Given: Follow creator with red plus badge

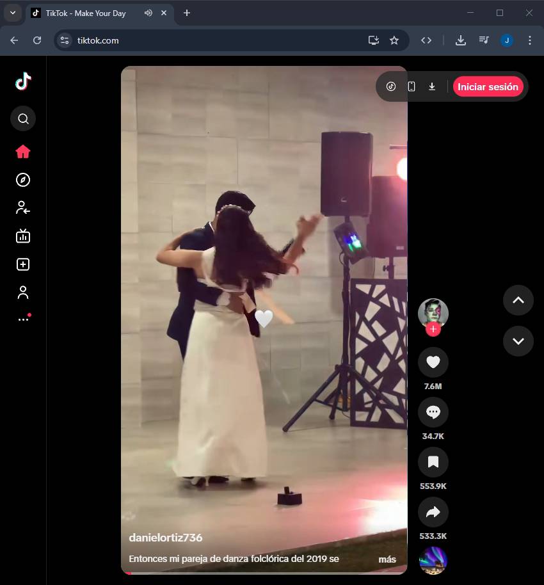Looking at the screenshot, I should [x=433, y=329].
